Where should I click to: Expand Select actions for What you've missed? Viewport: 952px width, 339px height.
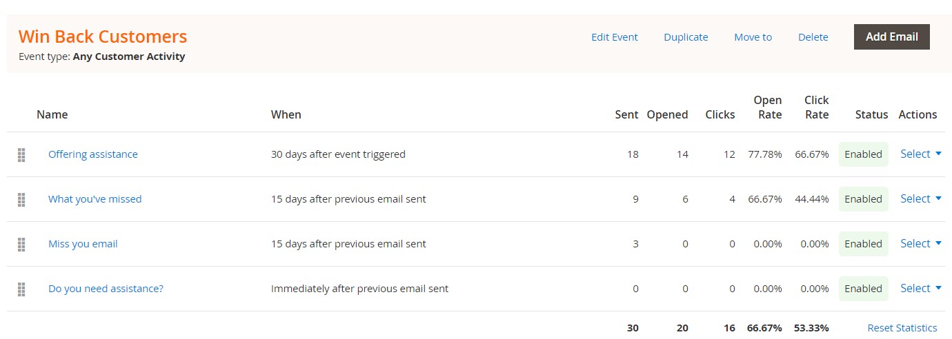click(920, 199)
